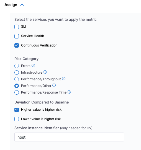View info icon for Performance/Response Time

(x=69, y=92)
